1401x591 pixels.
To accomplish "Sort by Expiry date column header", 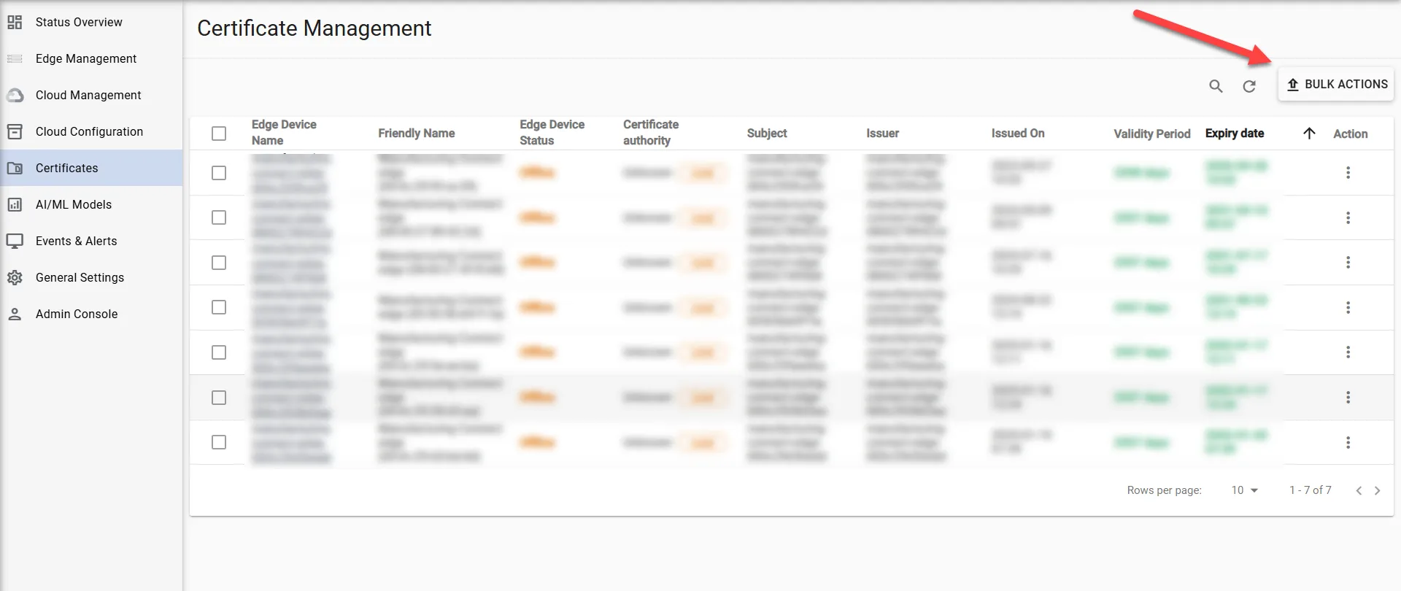I will tap(1235, 134).
